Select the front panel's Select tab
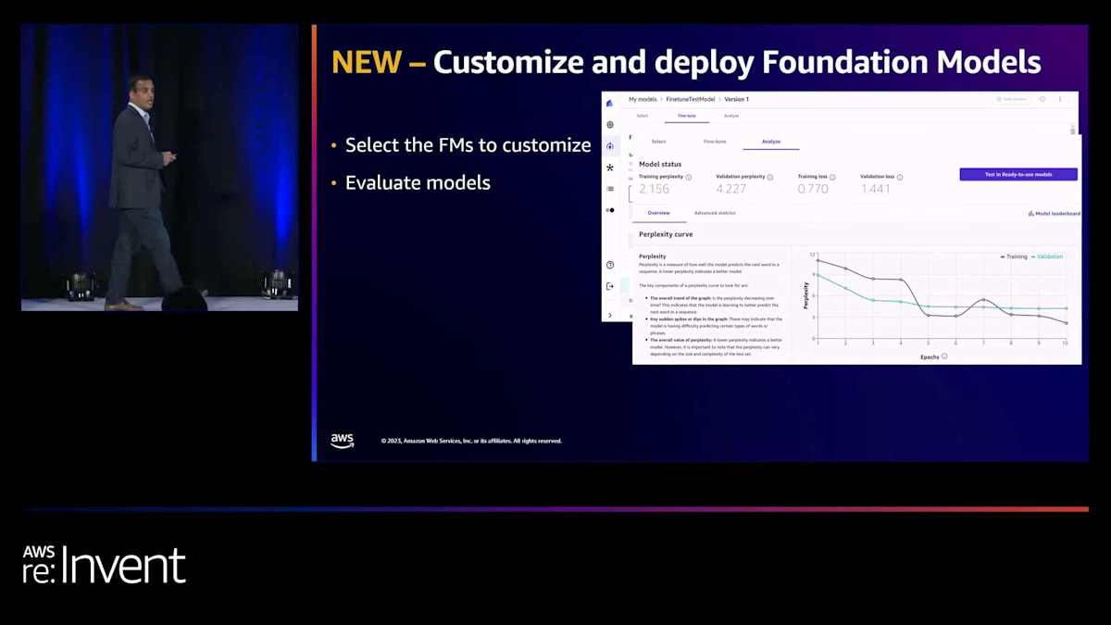This screenshot has width=1111, height=625. (x=658, y=142)
